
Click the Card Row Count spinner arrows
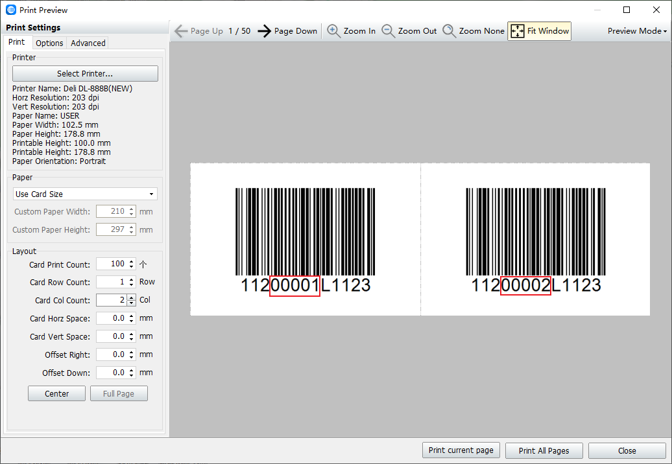[x=132, y=282]
